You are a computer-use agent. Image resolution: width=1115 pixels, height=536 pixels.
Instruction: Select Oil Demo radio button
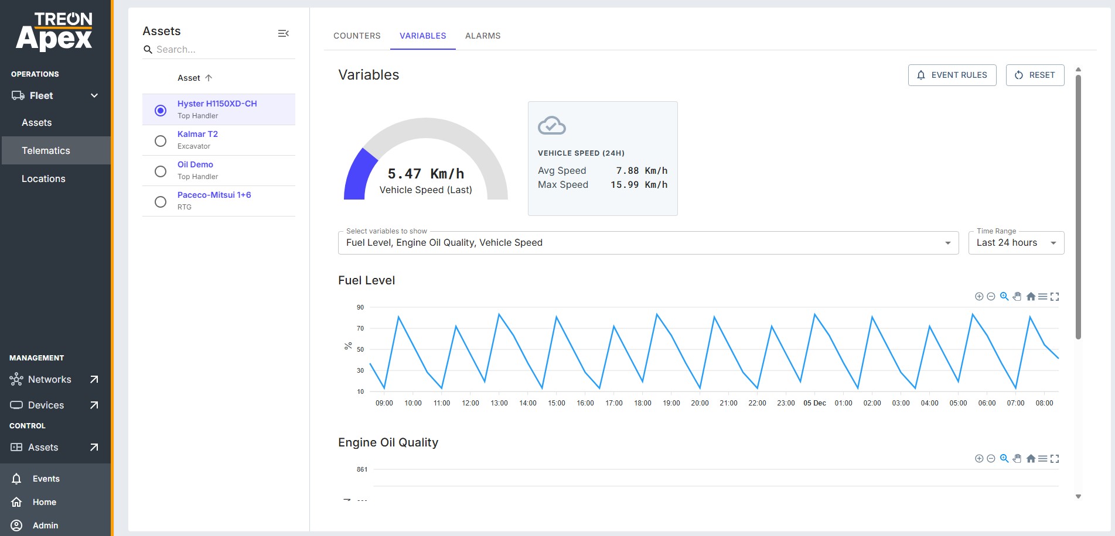point(160,171)
